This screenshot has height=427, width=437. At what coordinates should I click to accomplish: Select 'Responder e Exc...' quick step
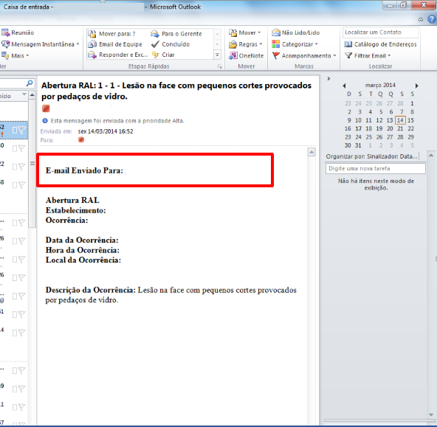click(118, 55)
